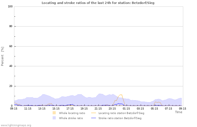Click the 'Time' x-axis label

[178, 112]
